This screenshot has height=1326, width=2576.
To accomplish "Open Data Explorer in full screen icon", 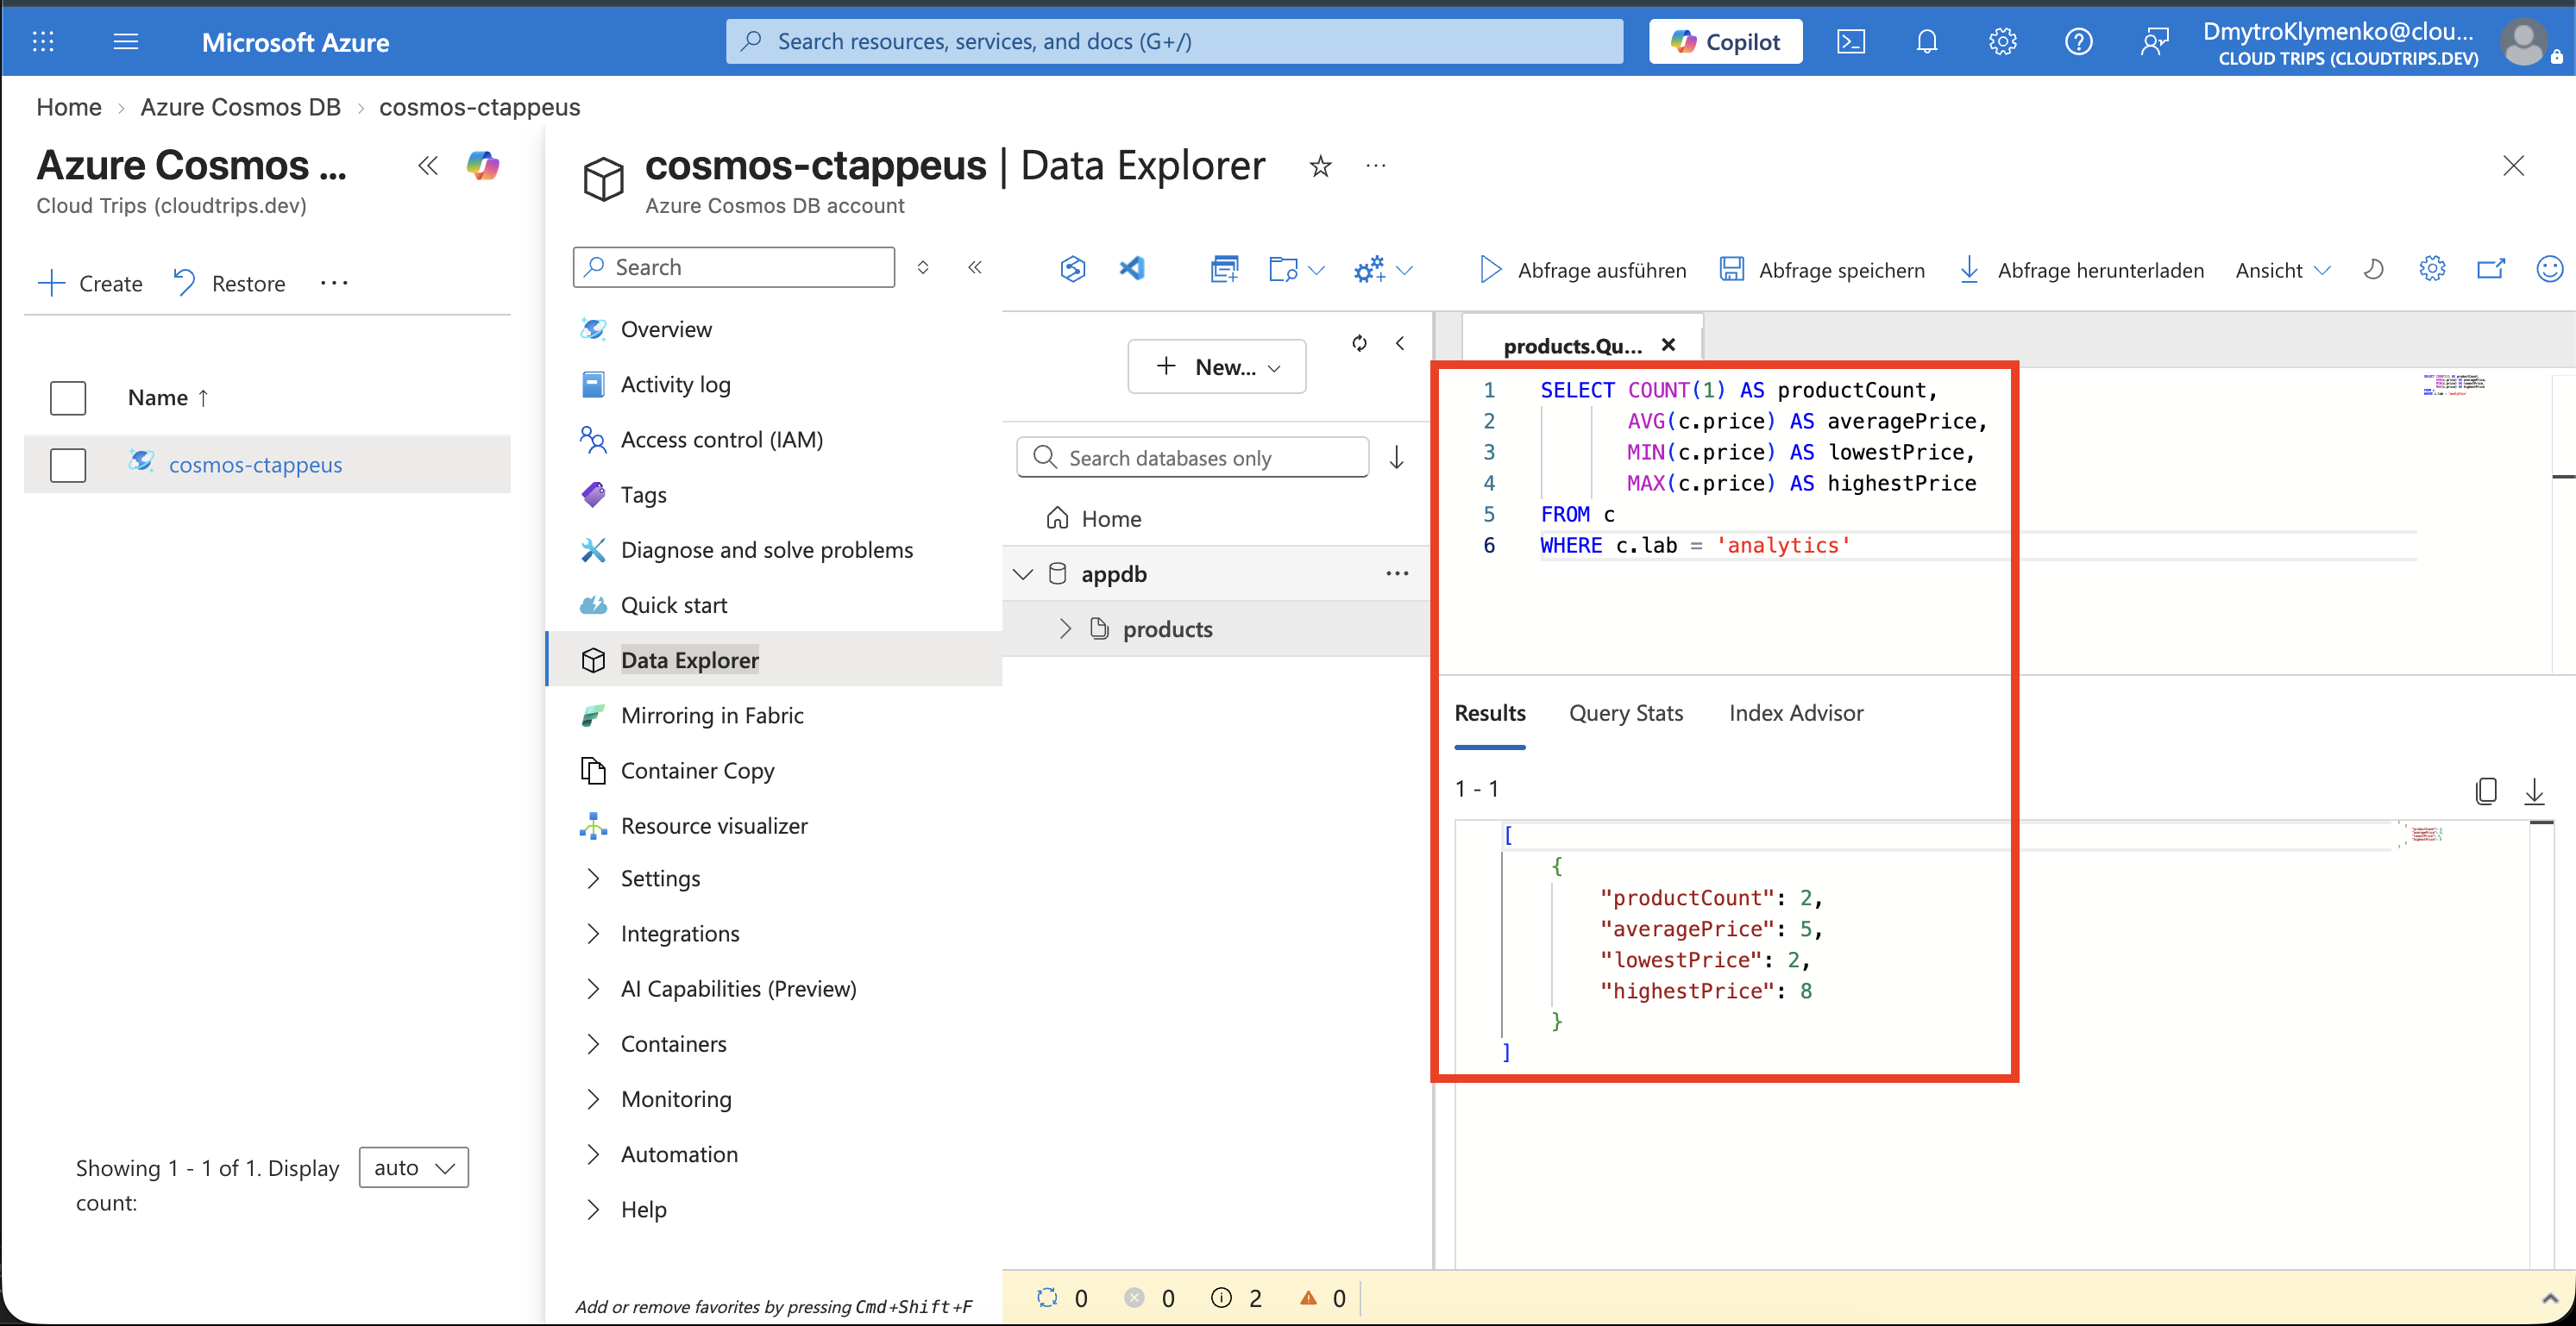I will coord(2491,269).
